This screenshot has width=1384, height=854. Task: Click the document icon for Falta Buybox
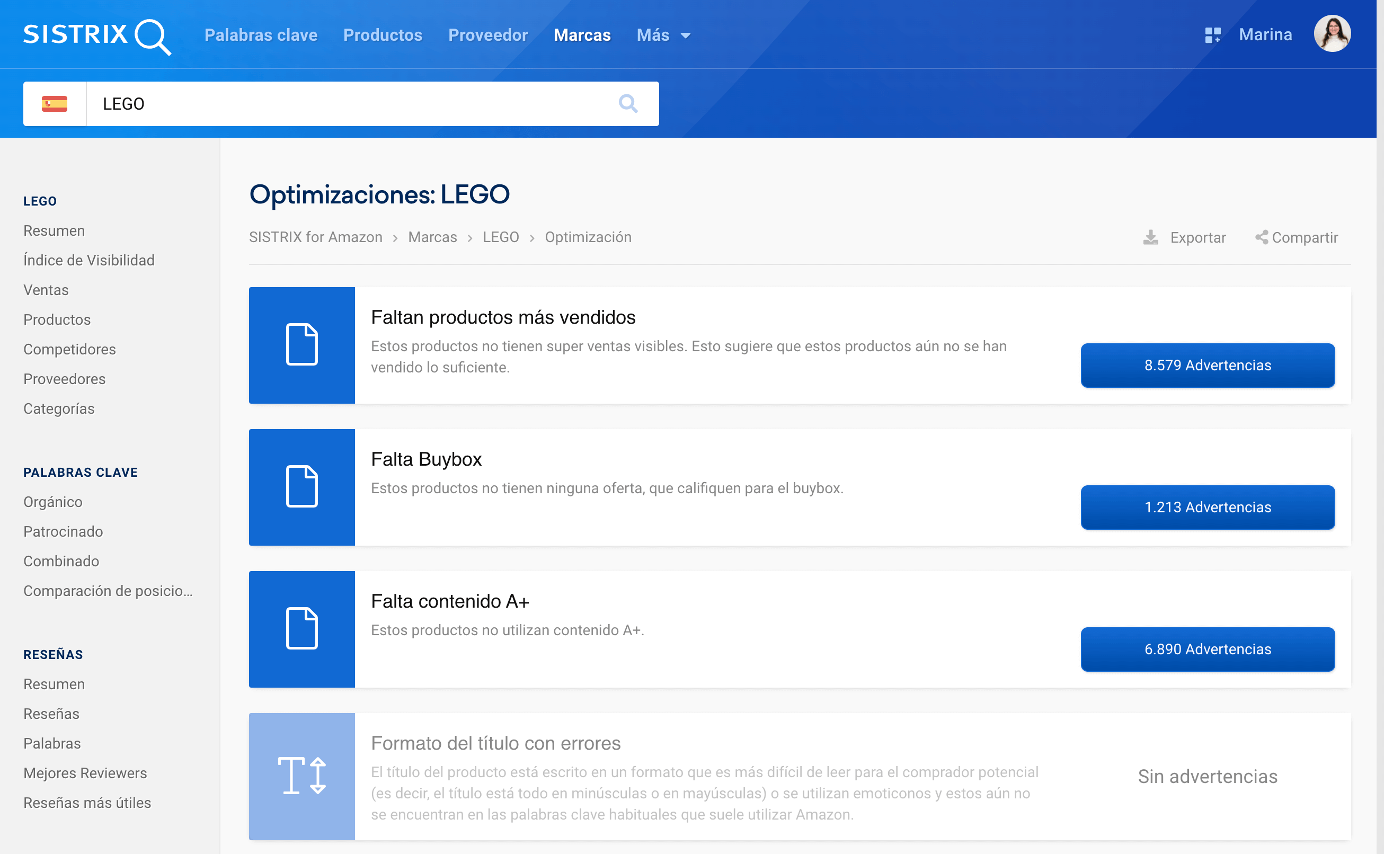301,487
